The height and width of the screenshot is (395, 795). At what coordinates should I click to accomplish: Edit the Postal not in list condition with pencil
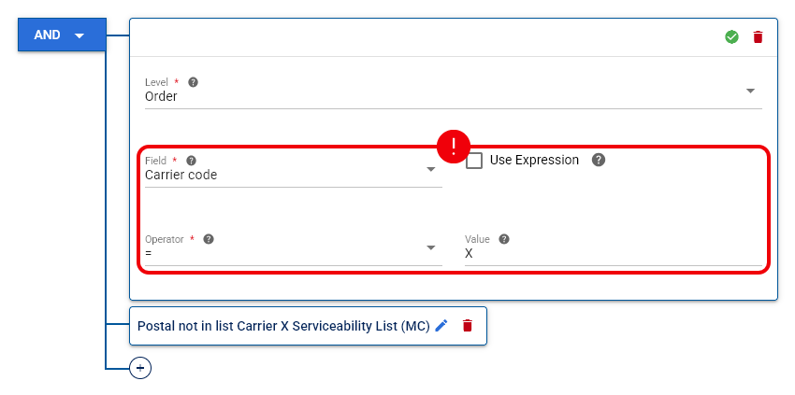pyautogui.click(x=441, y=326)
